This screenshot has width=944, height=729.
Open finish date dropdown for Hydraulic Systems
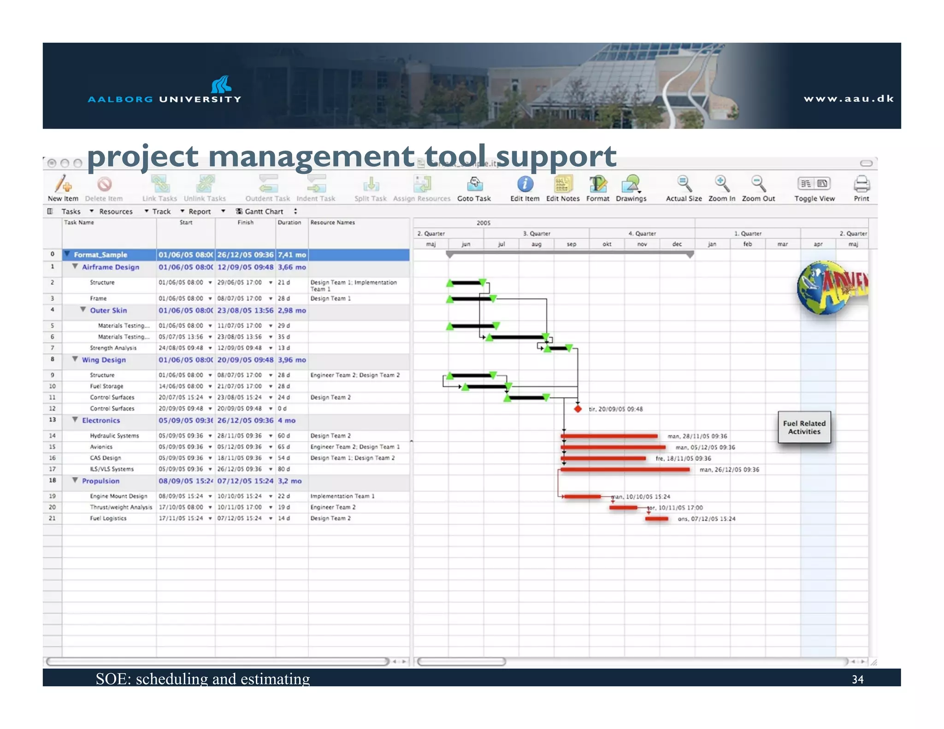point(271,436)
